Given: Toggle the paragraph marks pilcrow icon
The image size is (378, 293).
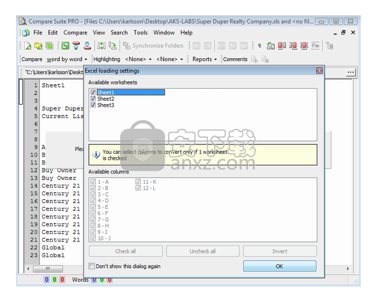Looking at the screenshot, I should coord(260,46).
